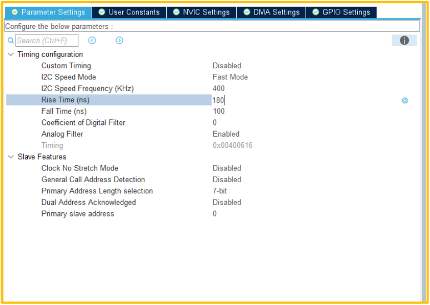Select the Custom Timing row label
Viewport: 430px width, 305px height.
[66, 66]
